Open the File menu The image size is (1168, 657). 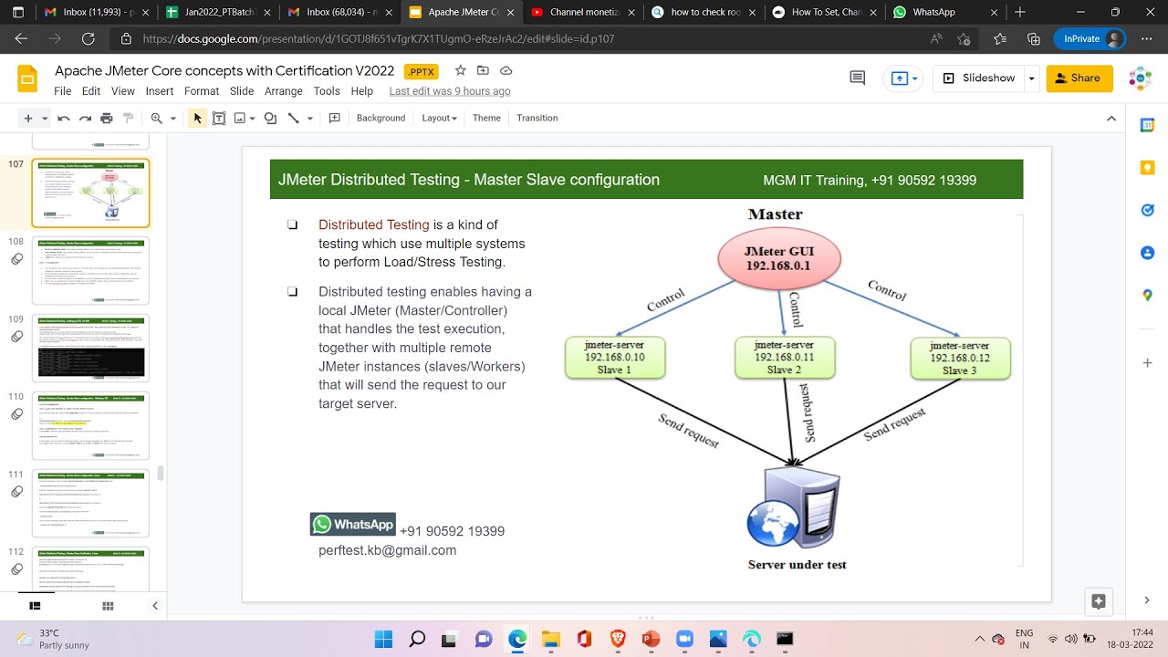pyautogui.click(x=63, y=91)
